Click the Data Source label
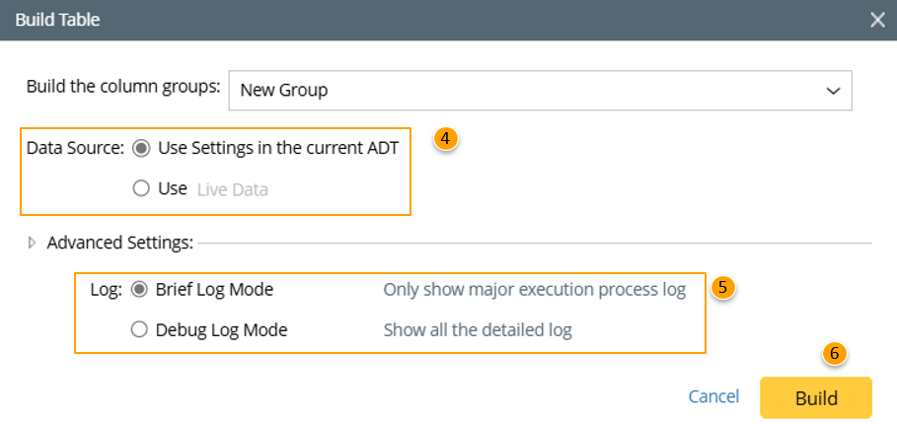Viewport: 897px width, 424px height. tap(75, 148)
